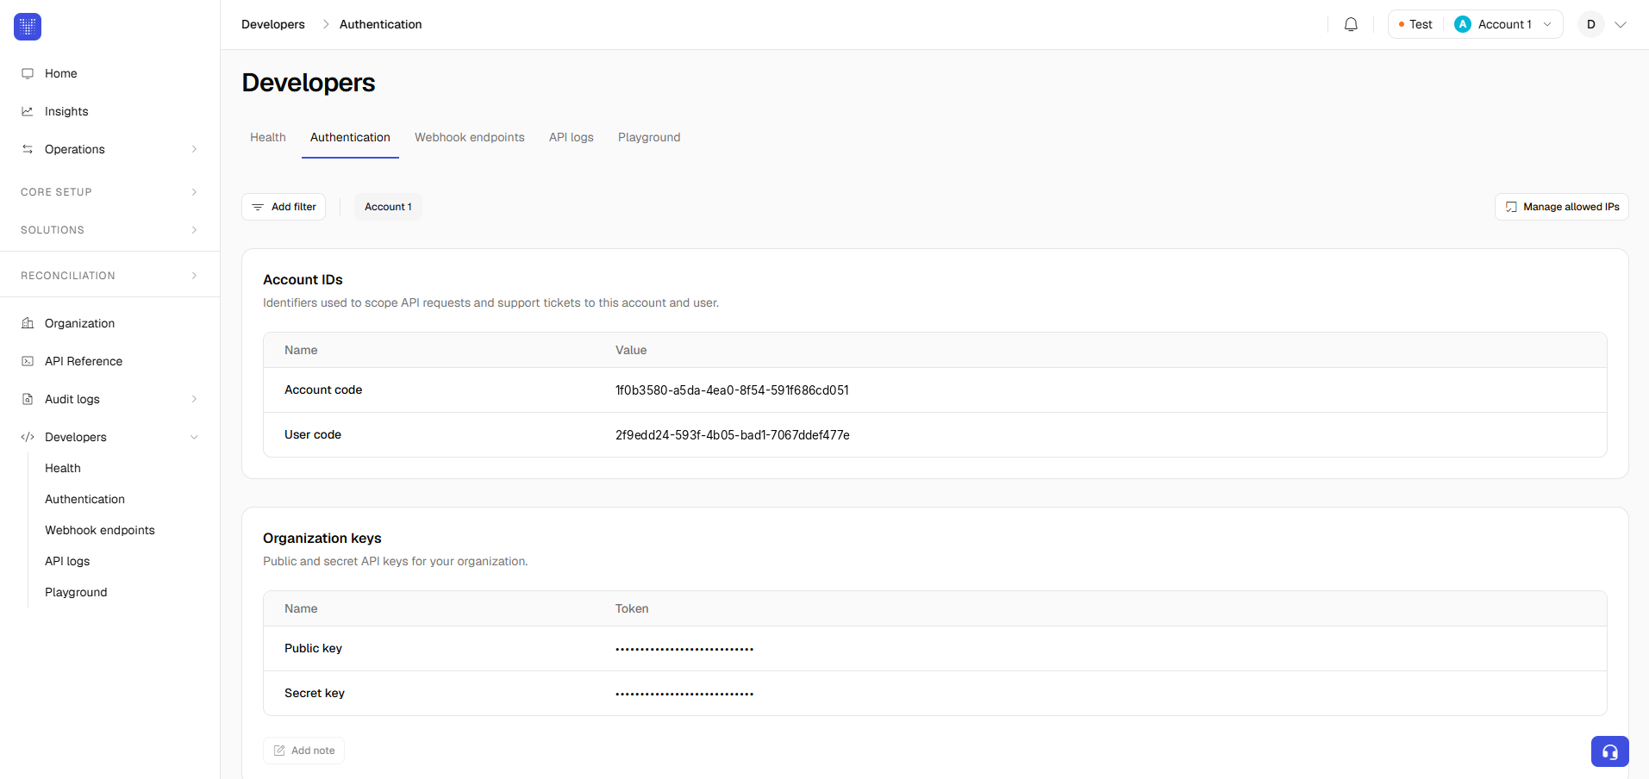Click the Account code value 1f0b3580-a5da-4ea0-8f54-591f686cd051

pyautogui.click(x=732, y=390)
